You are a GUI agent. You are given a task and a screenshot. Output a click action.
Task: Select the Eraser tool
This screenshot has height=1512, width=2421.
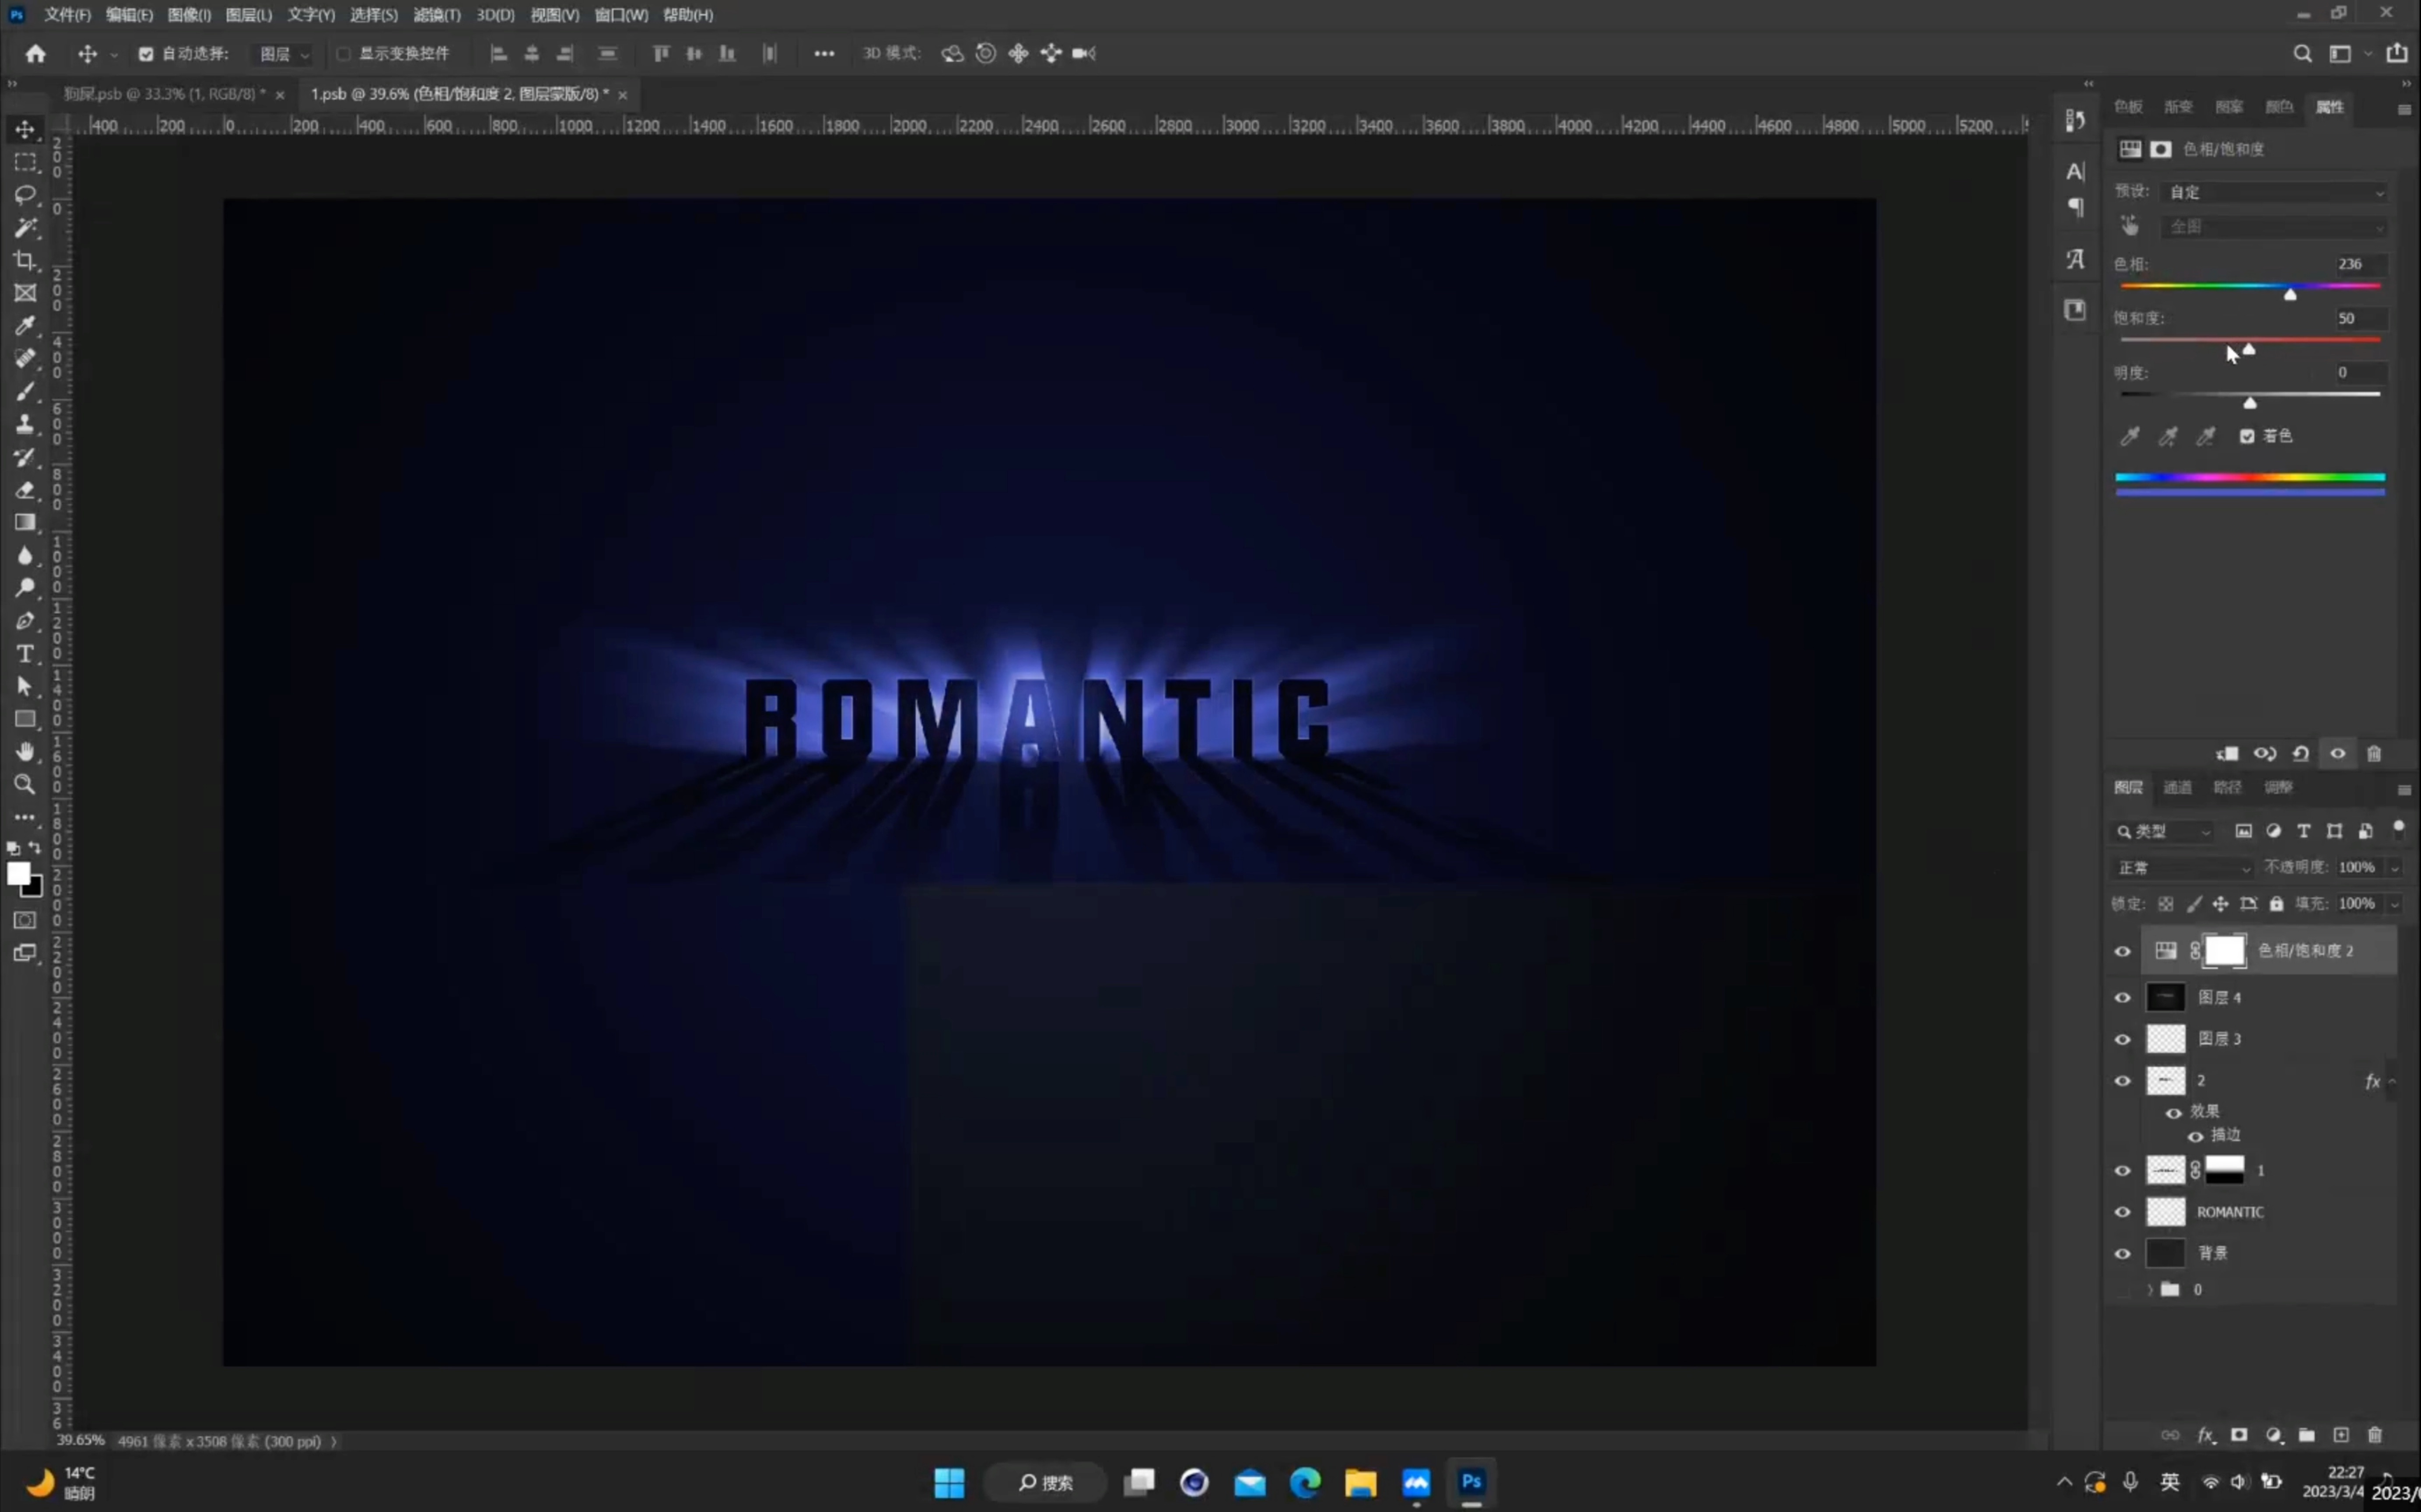pos(25,490)
